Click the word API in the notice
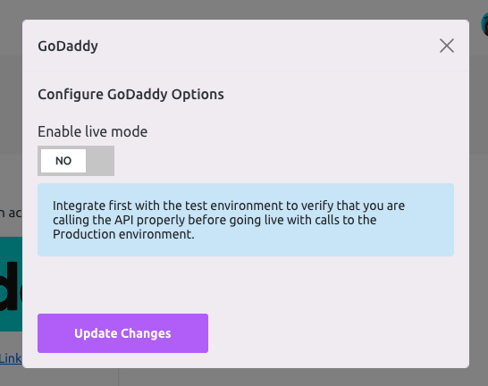 [124, 220]
